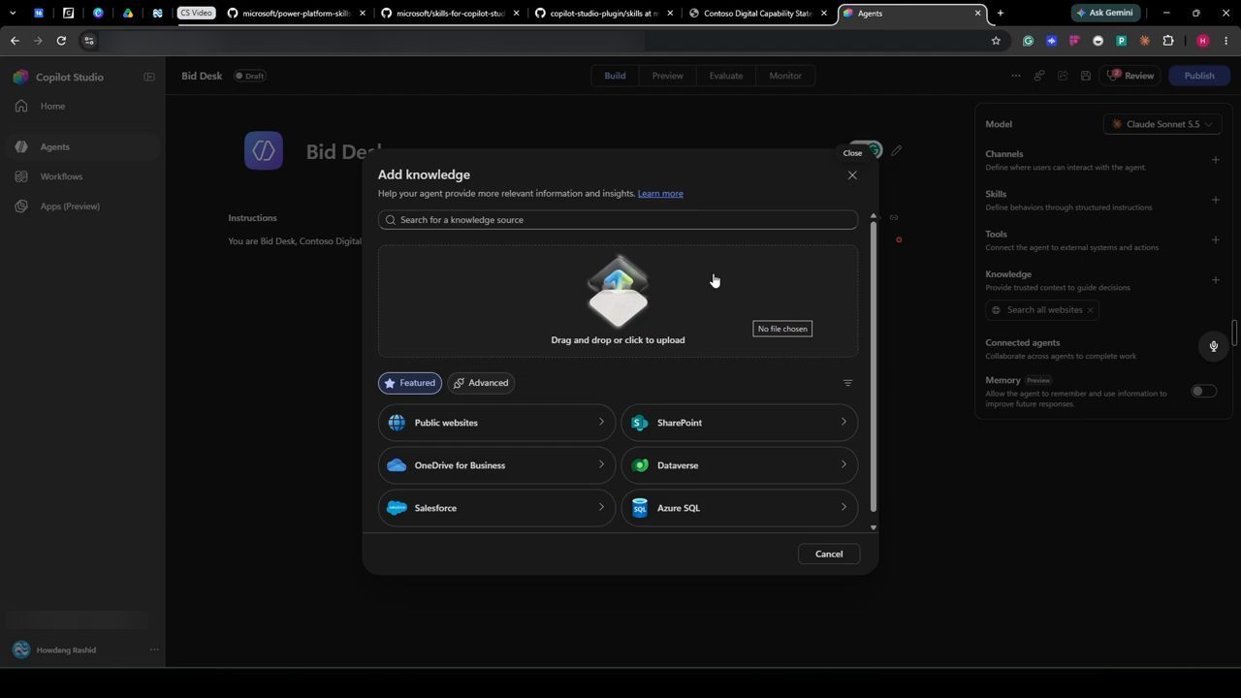Viewport: 1241px width, 698px height.
Task: Click the microphone icon on the right edge
Action: click(1213, 346)
